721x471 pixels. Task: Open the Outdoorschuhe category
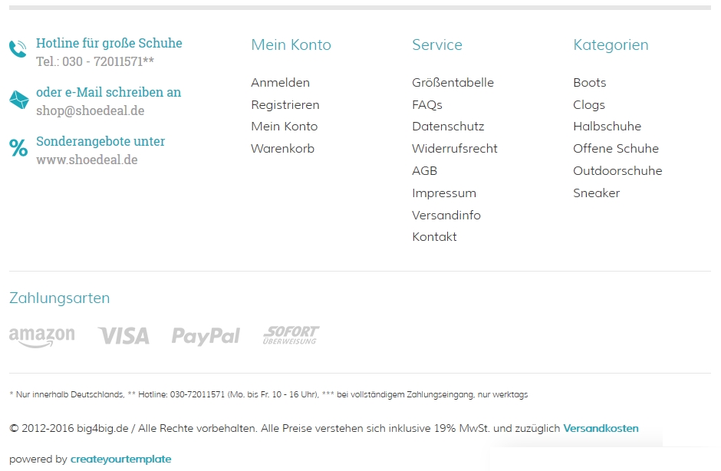click(617, 171)
